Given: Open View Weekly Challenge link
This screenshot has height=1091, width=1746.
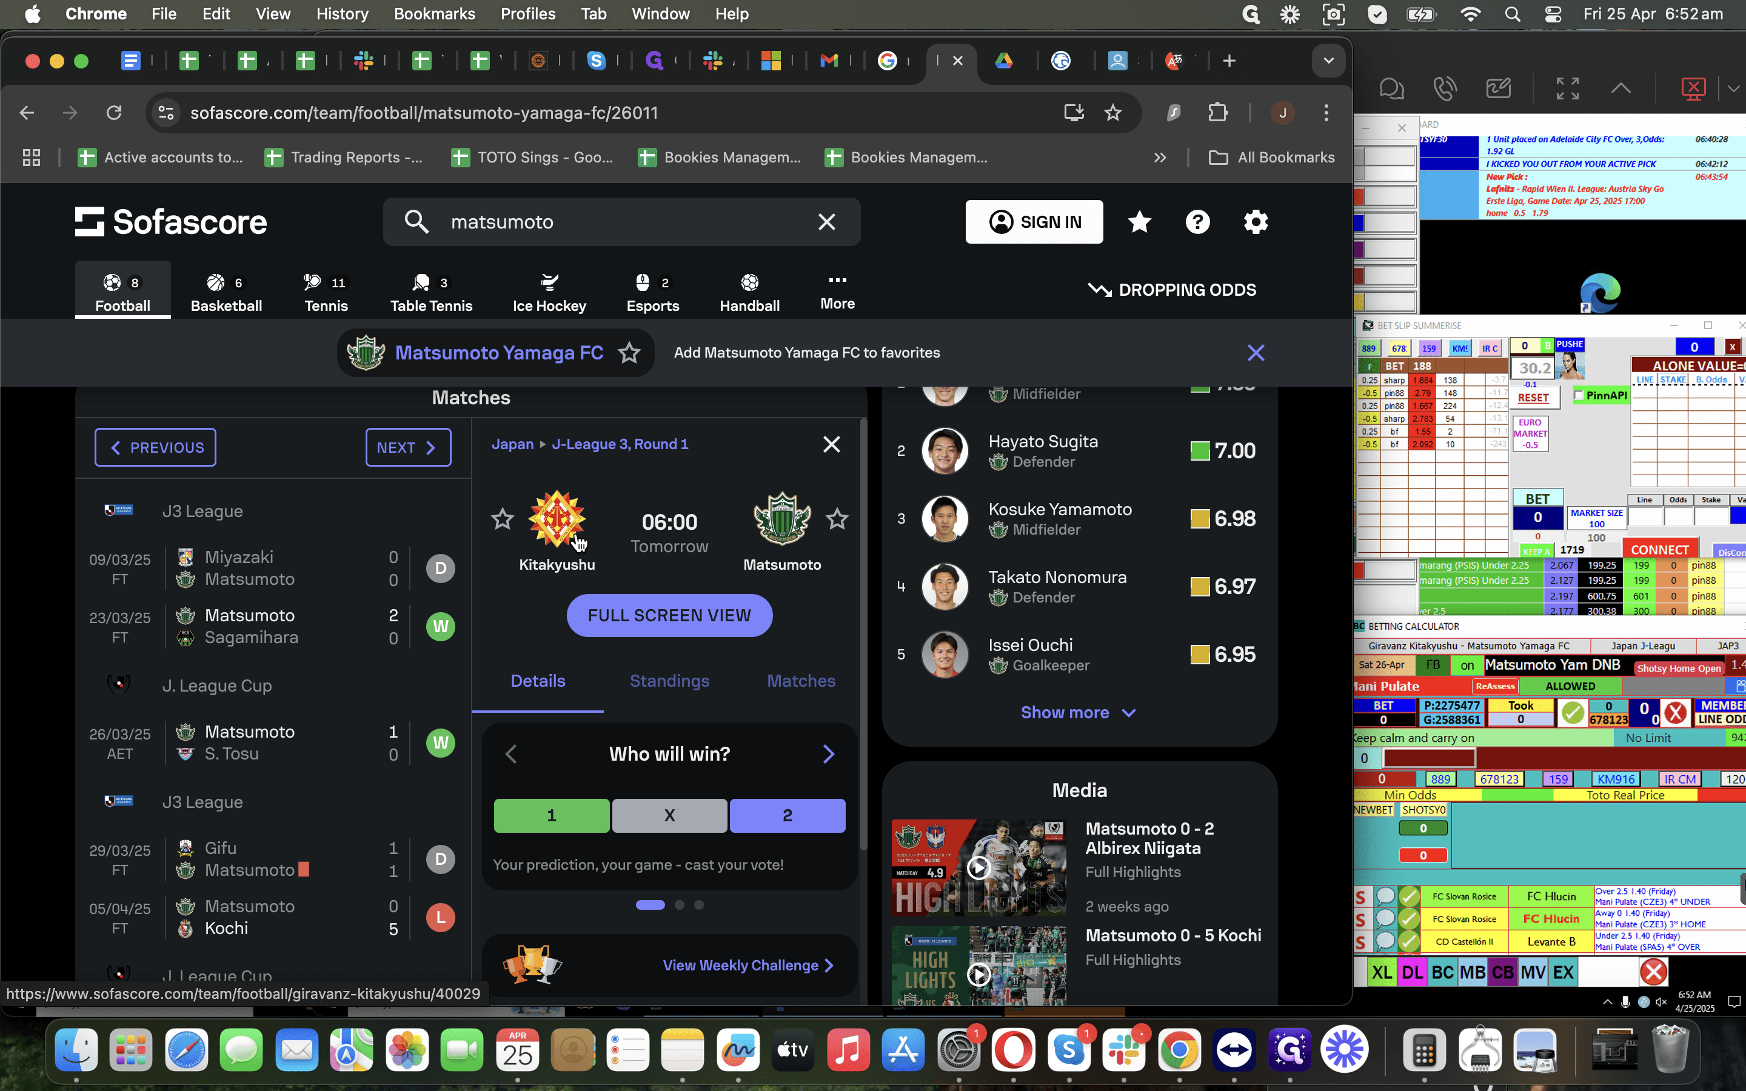Looking at the screenshot, I should [748, 966].
